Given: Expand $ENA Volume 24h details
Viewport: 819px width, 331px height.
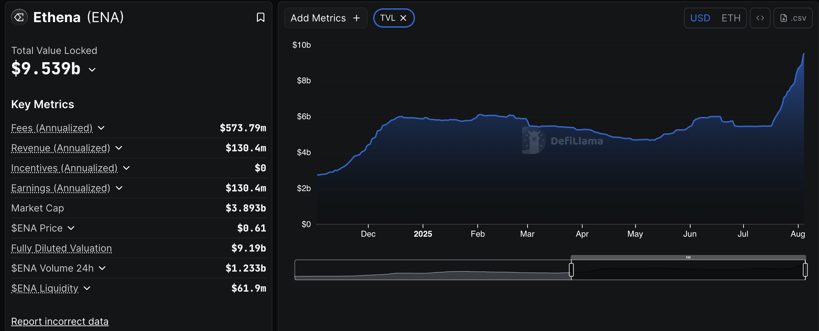Looking at the screenshot, I should pos(102,268).
